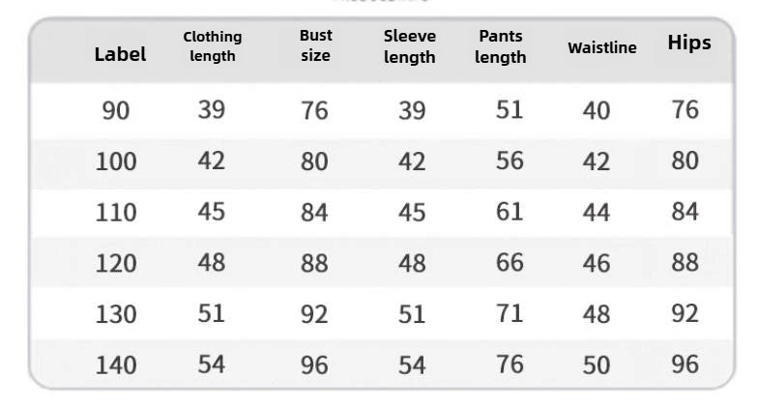This screenshot has width=757, height=408.
Task: Select size label 130
Action: point(116,314)
